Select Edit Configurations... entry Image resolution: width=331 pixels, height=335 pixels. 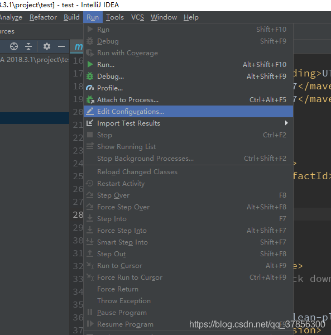188,111
